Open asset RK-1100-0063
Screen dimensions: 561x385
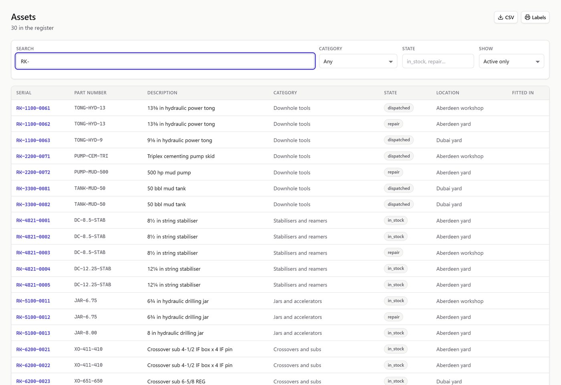[x=33, y=140]
